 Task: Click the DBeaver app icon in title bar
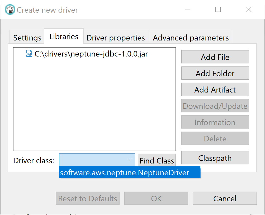(x=10, y=9)
